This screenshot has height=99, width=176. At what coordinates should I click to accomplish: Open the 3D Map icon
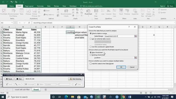96,13
